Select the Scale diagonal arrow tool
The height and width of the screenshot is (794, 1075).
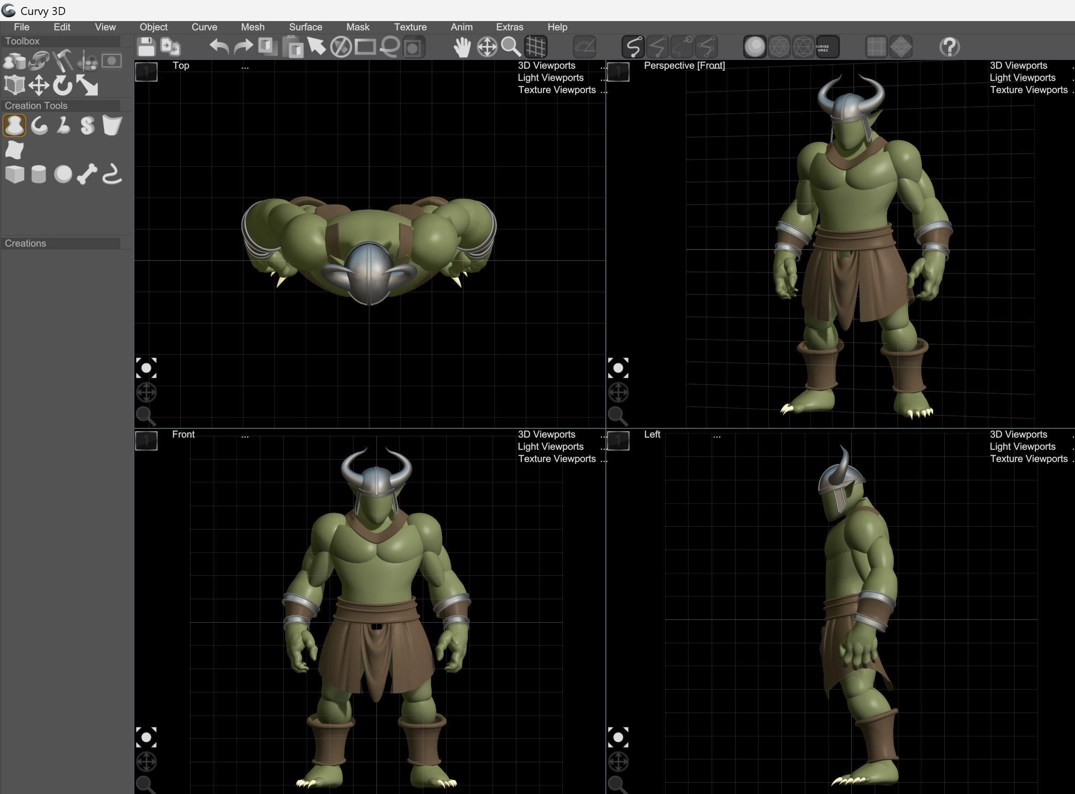(x=88, y=86)
